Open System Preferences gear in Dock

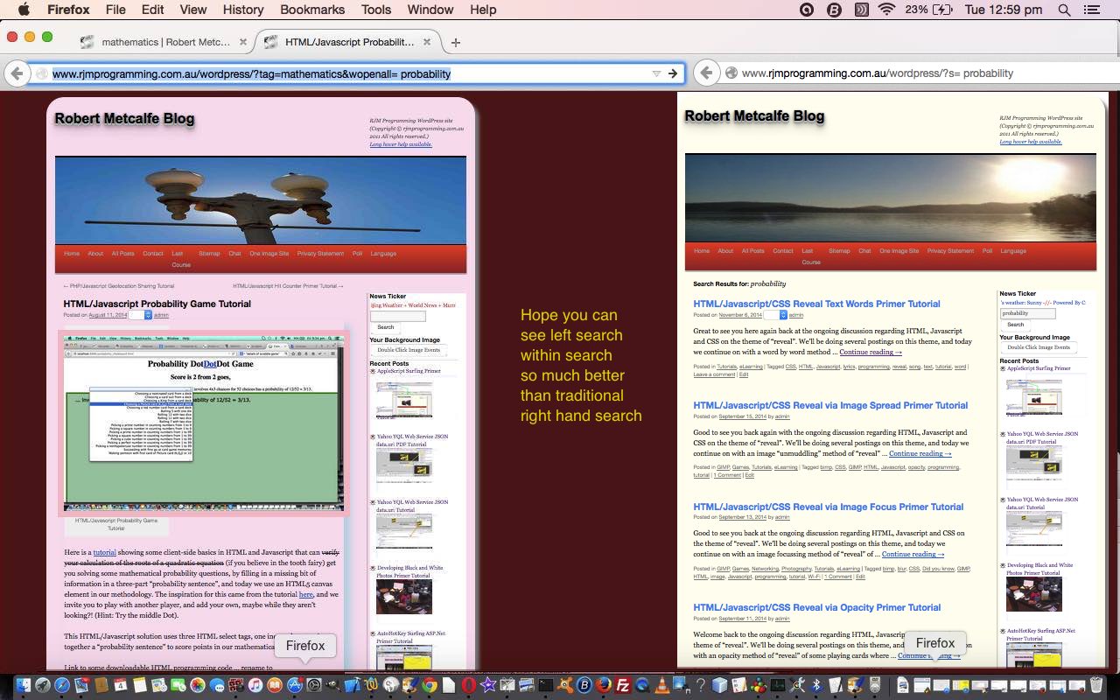click(314, 685)
